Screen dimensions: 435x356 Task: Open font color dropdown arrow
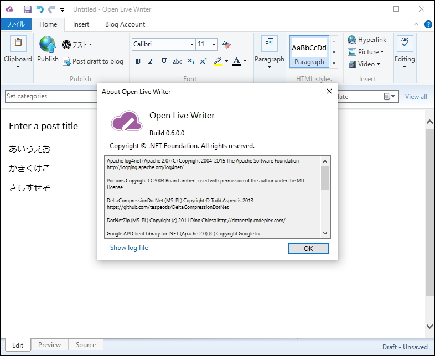[x=245, y=61]
